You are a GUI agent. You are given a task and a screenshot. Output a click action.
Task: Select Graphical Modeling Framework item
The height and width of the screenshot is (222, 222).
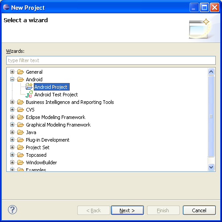pos(58,125)
